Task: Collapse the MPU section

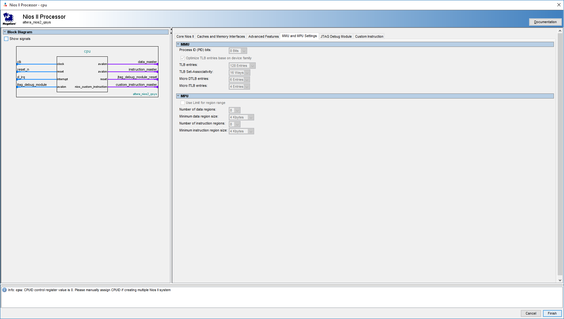Action: (x=179, y=96)
